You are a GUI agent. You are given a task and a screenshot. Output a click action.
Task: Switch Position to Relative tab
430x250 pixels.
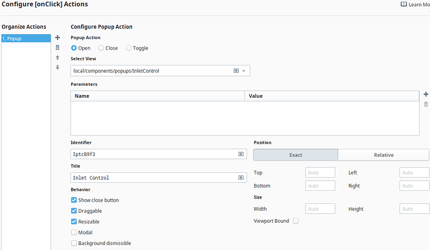pyautogui.click(x=383, y=155)
